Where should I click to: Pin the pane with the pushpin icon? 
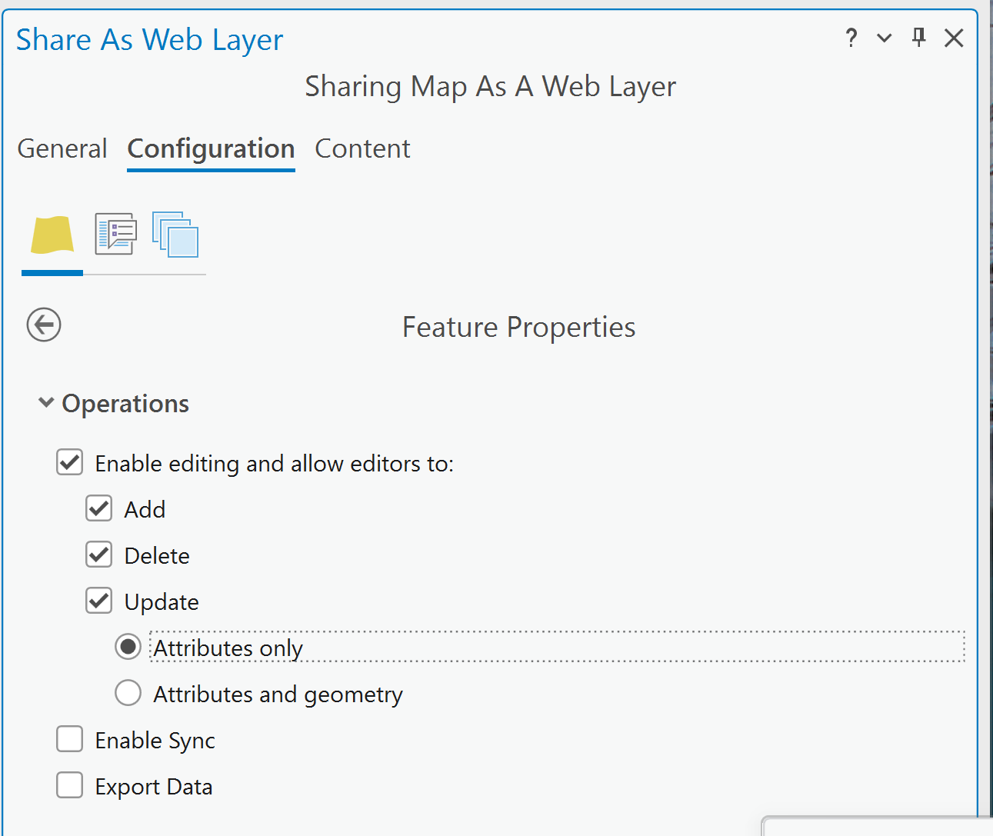(918, 37)
